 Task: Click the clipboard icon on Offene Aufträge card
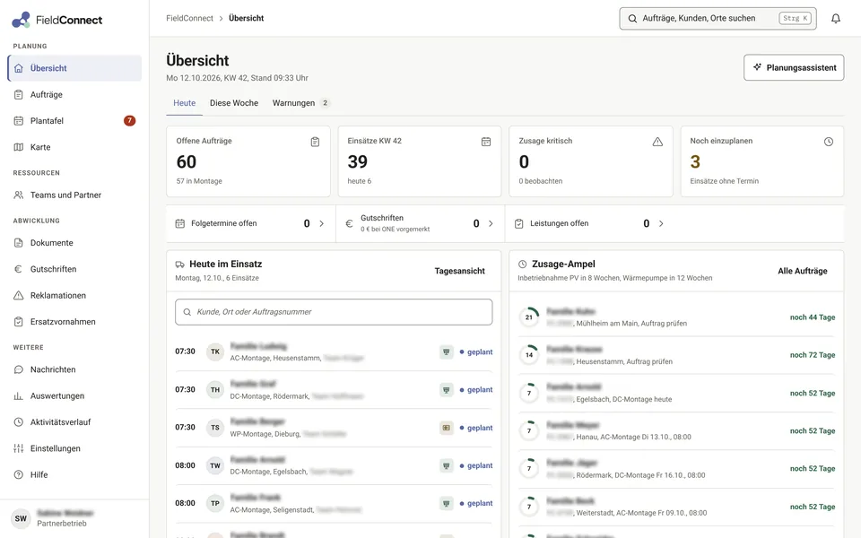point(315,142)
